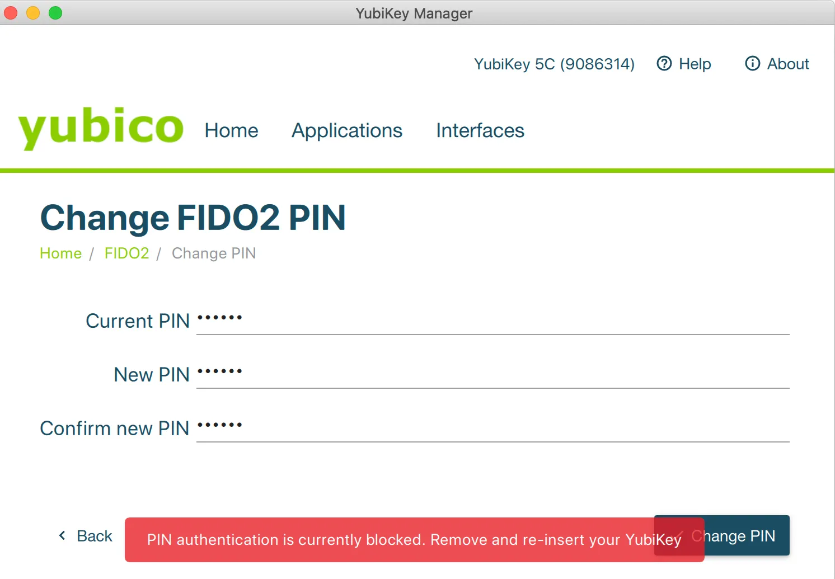Select the Confirm new PIN field
Screen dimensions: 835x579
(x=492, y=427)
